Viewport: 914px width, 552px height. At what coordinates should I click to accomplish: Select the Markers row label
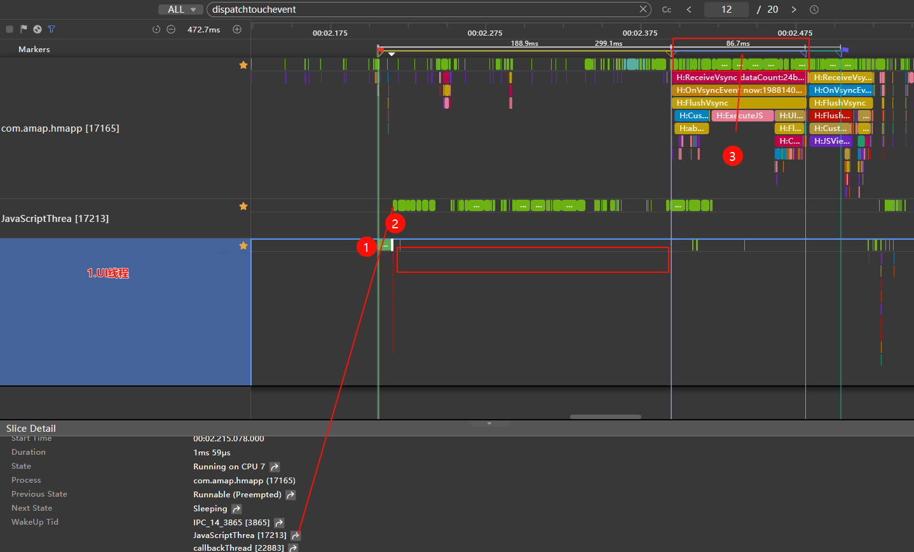click(34, 49)
